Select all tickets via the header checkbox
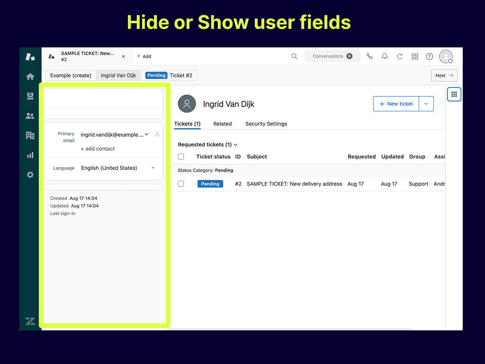Image resolution: width=485 pixels, height=364 pixels. pyautogui.click(x=181, y=156)
